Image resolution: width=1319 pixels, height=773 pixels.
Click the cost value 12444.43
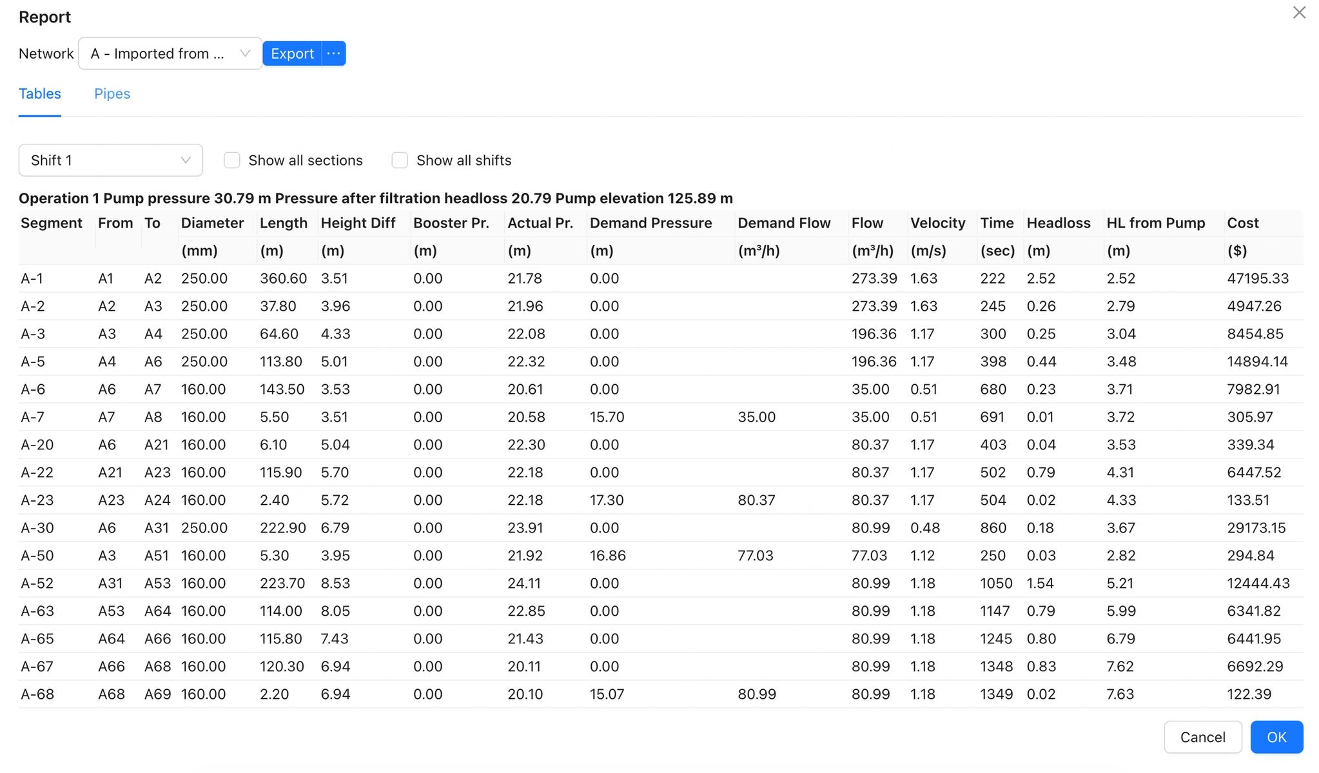tap(1258, 583)
